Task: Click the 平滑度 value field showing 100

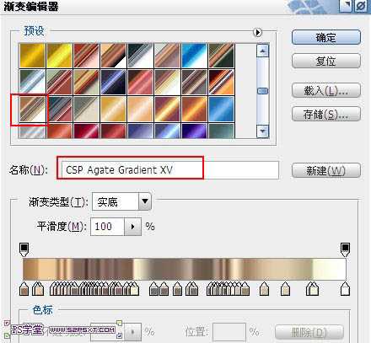Action: click(x=107, y=227)
